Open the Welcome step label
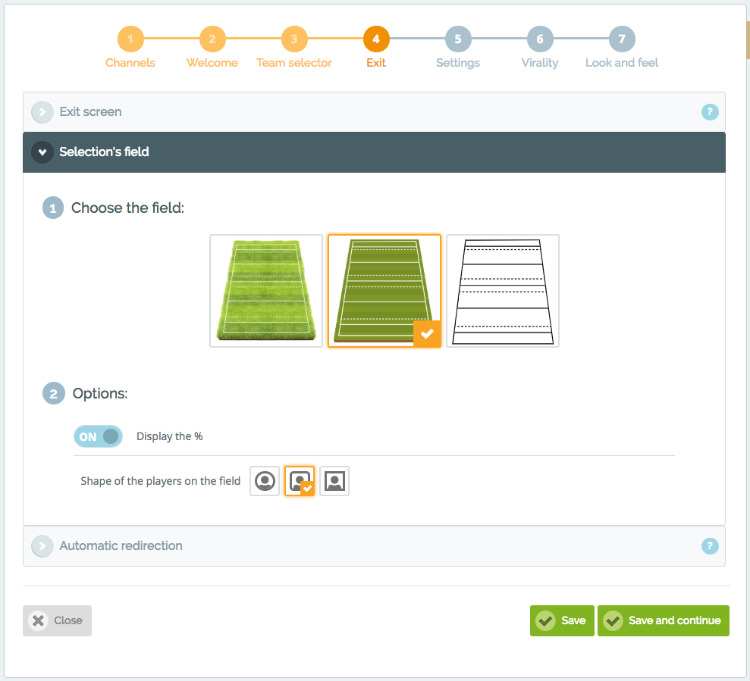750x681 pixels. click(212, 63)
